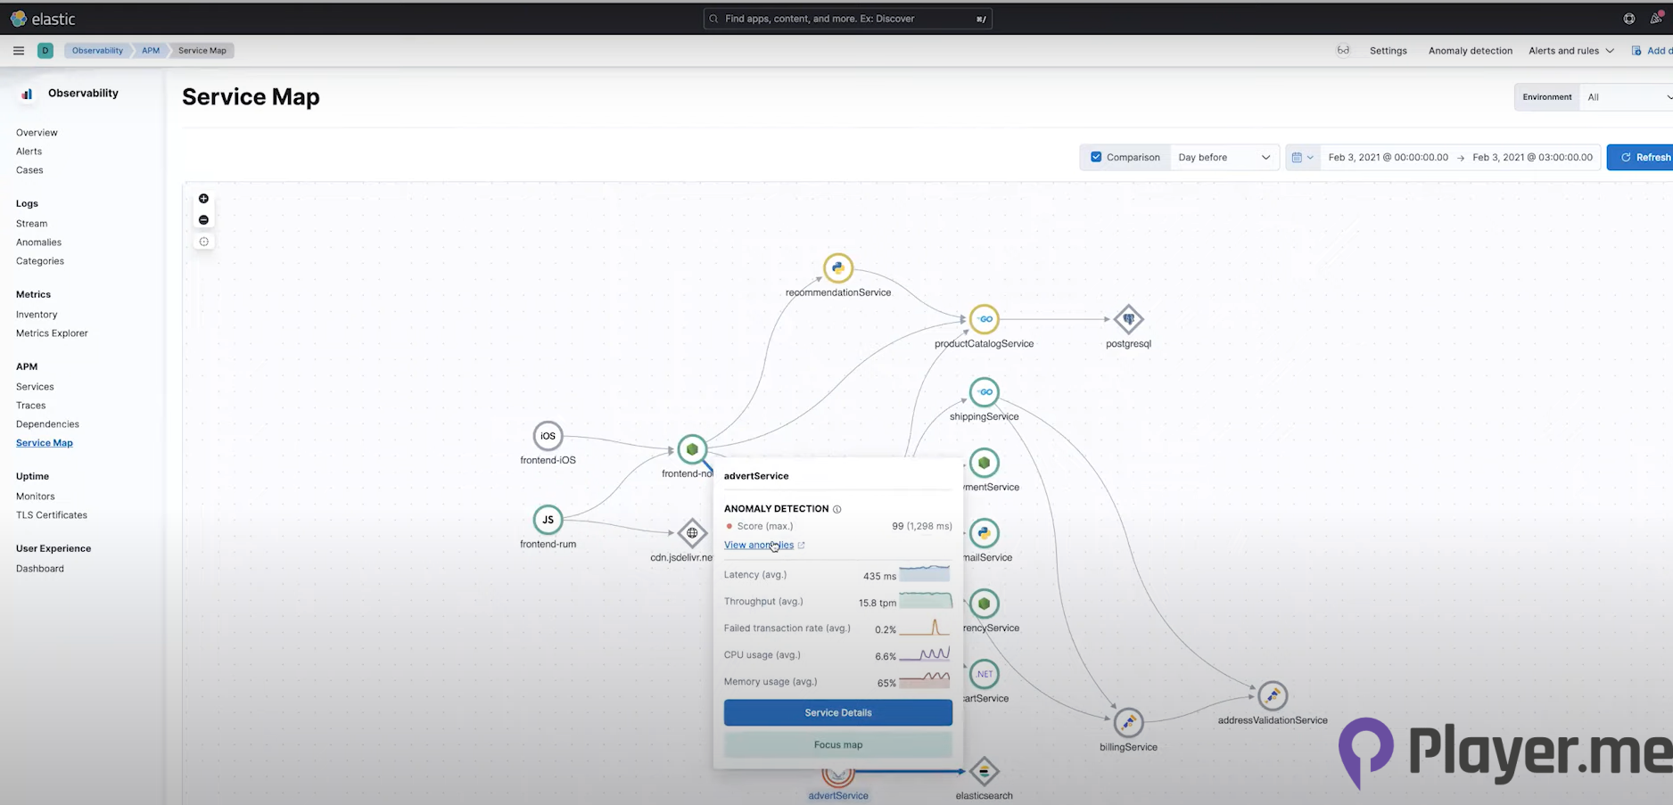Screen dimensions: 1673x805
Task: Select the frontend-iOS service node
Action: click(x=548, y=436)
